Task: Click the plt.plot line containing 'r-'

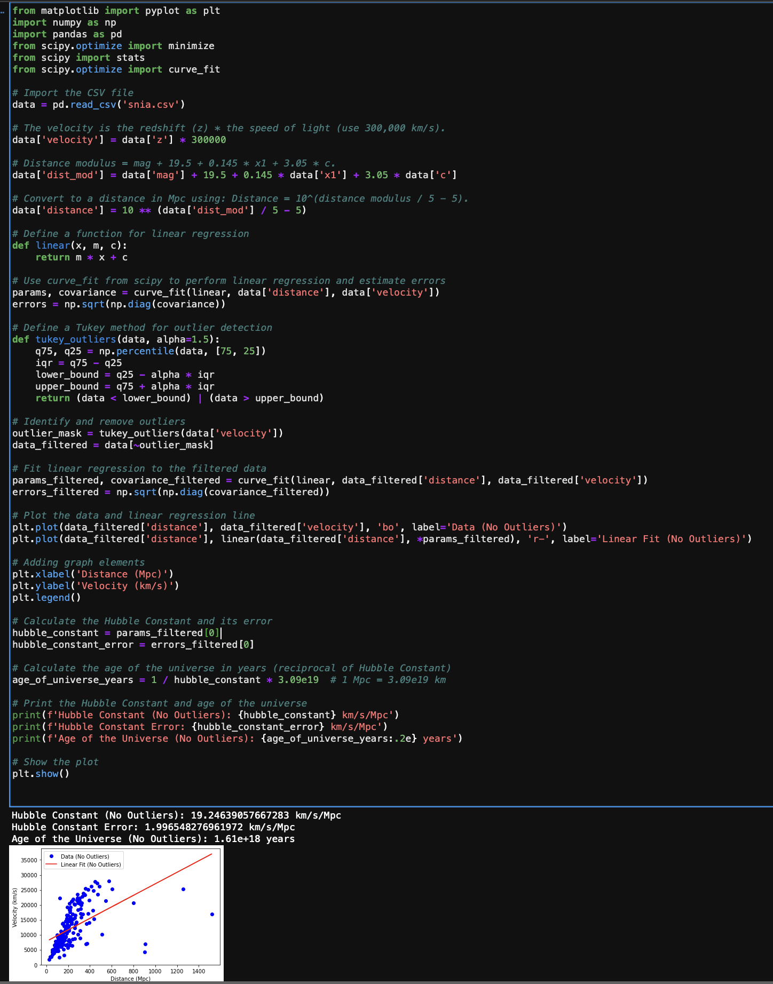Action: 382,539
